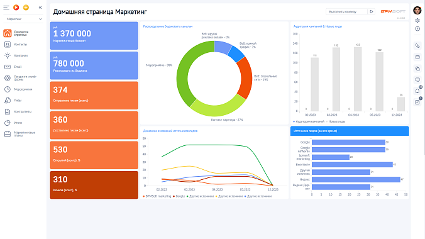Image resolution: width=425 pixels, height=239 pixels.
Task: Open the Маркетинговые планы calendar icon
Action: (x=8, y=134)
